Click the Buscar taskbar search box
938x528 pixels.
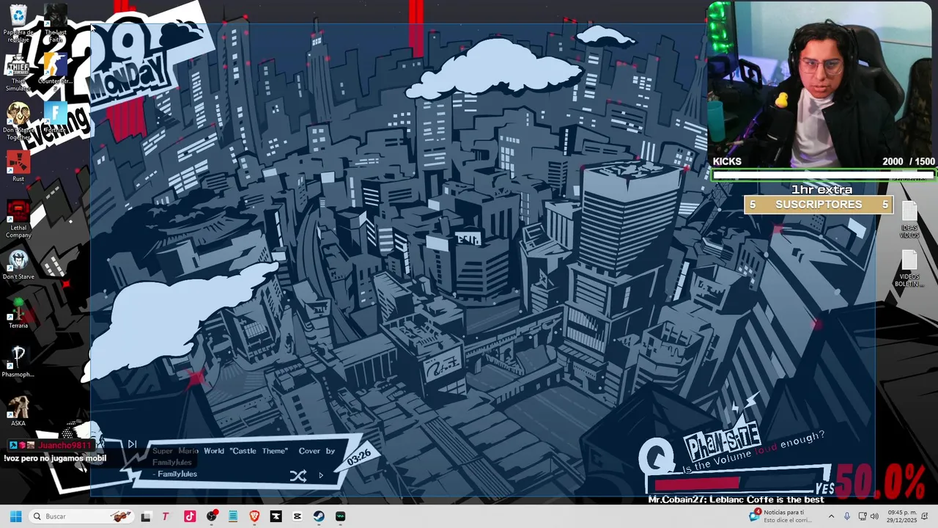pyautogui.click(x=83, y=516)
